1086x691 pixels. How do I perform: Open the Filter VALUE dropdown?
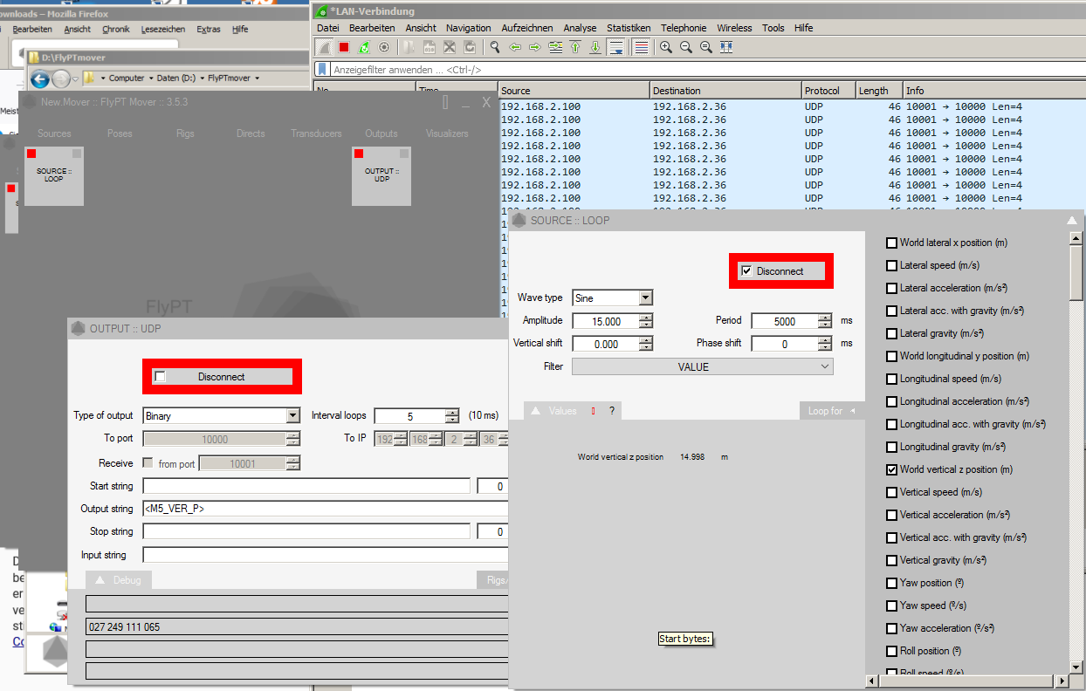[703, 367]
